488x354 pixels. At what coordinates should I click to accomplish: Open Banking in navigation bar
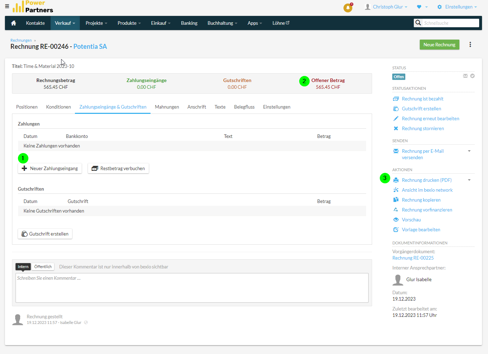pyautogui.click(x=189, y=23)
